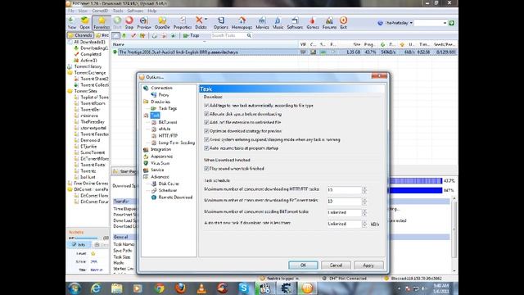This screenshot has width=524, height=295.
Task: Open Options from the main toolbar
Action: click(220, 23)
